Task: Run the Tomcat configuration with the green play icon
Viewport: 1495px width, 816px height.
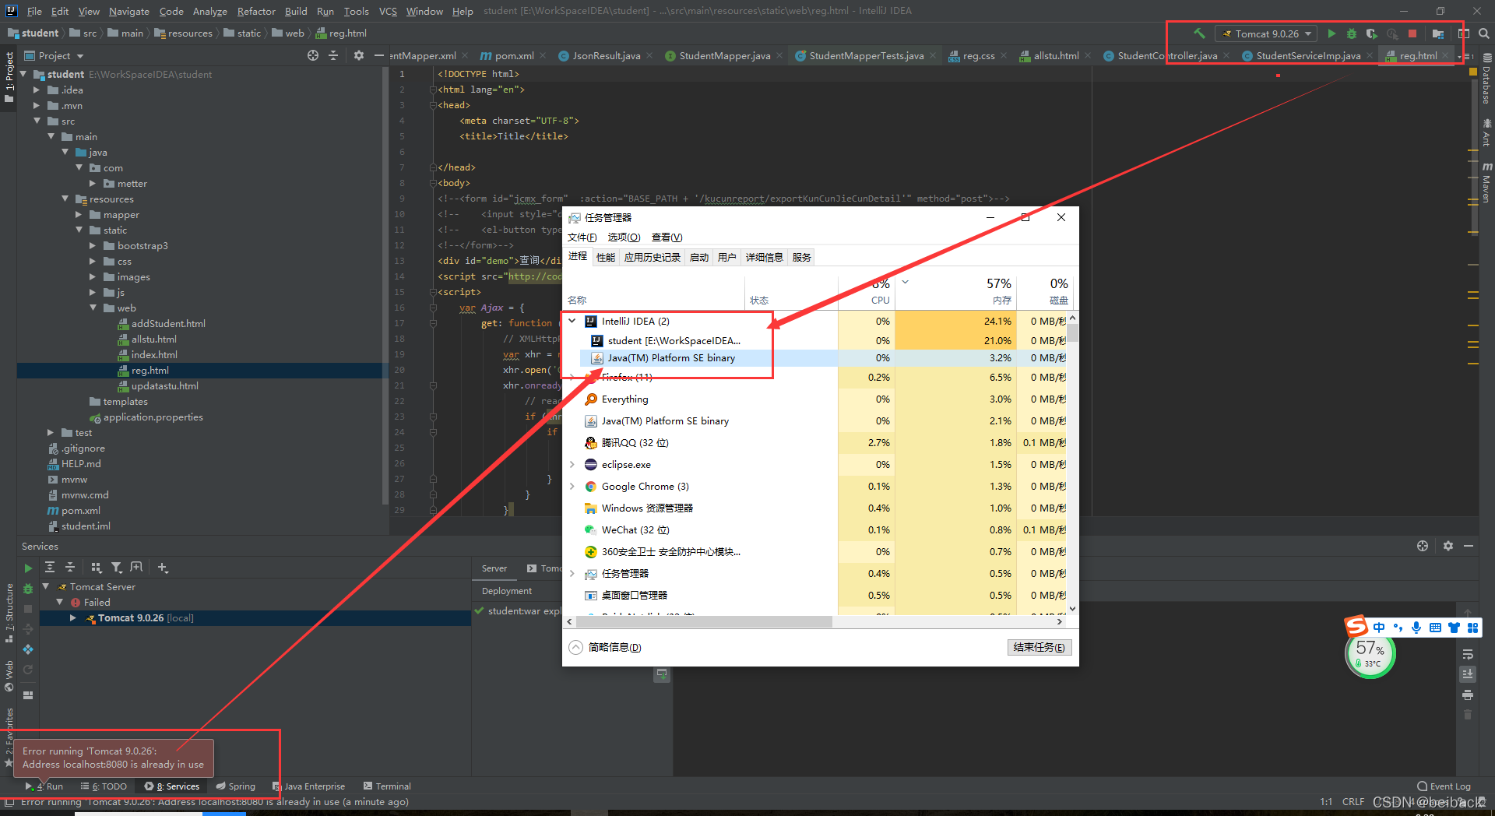Action: (x=1331, y=33)
